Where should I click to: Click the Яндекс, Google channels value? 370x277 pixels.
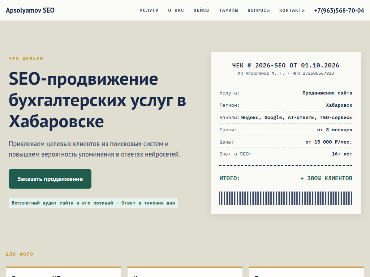(x=297, y=118)
